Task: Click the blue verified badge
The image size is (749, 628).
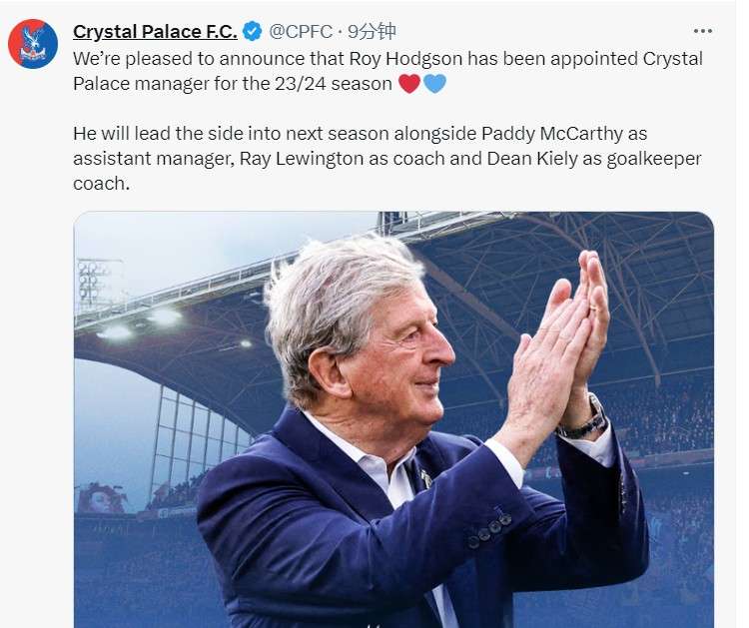Action: coord(252,32)
